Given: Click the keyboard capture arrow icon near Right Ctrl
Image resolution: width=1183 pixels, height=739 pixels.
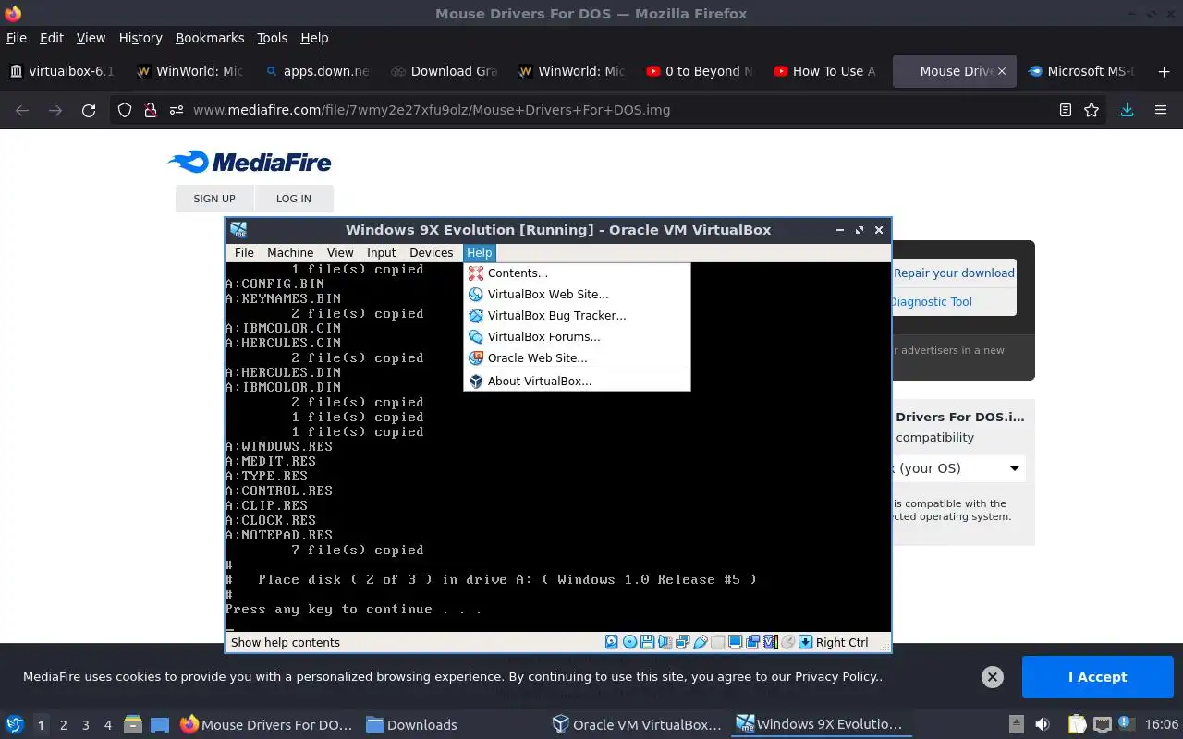Looking at the screenshot, I should 805,642.
